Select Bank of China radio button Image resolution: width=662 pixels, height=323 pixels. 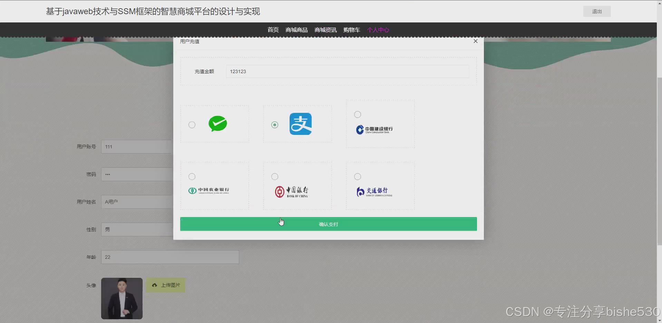275,177
